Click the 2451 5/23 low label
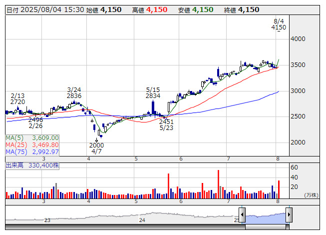326x235 pixels. tap(166, 124)
